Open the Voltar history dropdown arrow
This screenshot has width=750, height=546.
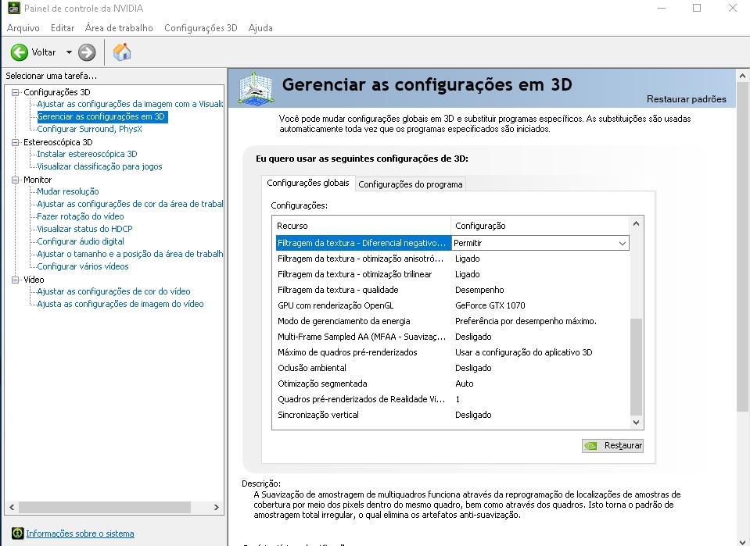click(69, 52)
